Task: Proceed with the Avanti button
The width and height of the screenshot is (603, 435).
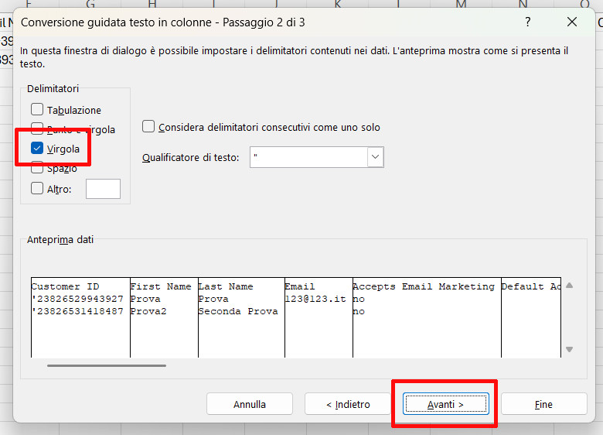Action: 446,404
